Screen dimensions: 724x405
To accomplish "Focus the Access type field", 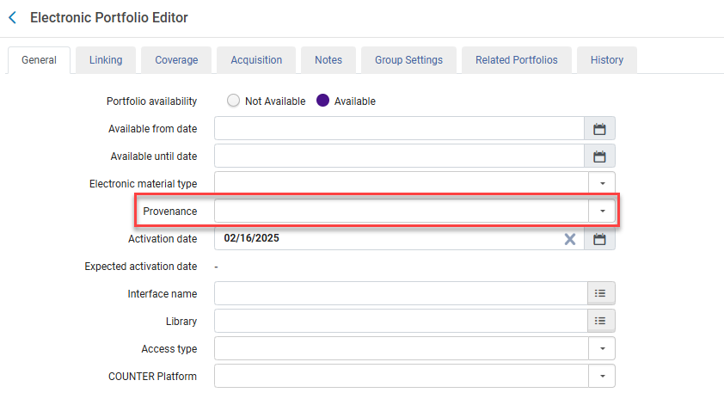I will [402, 348].
